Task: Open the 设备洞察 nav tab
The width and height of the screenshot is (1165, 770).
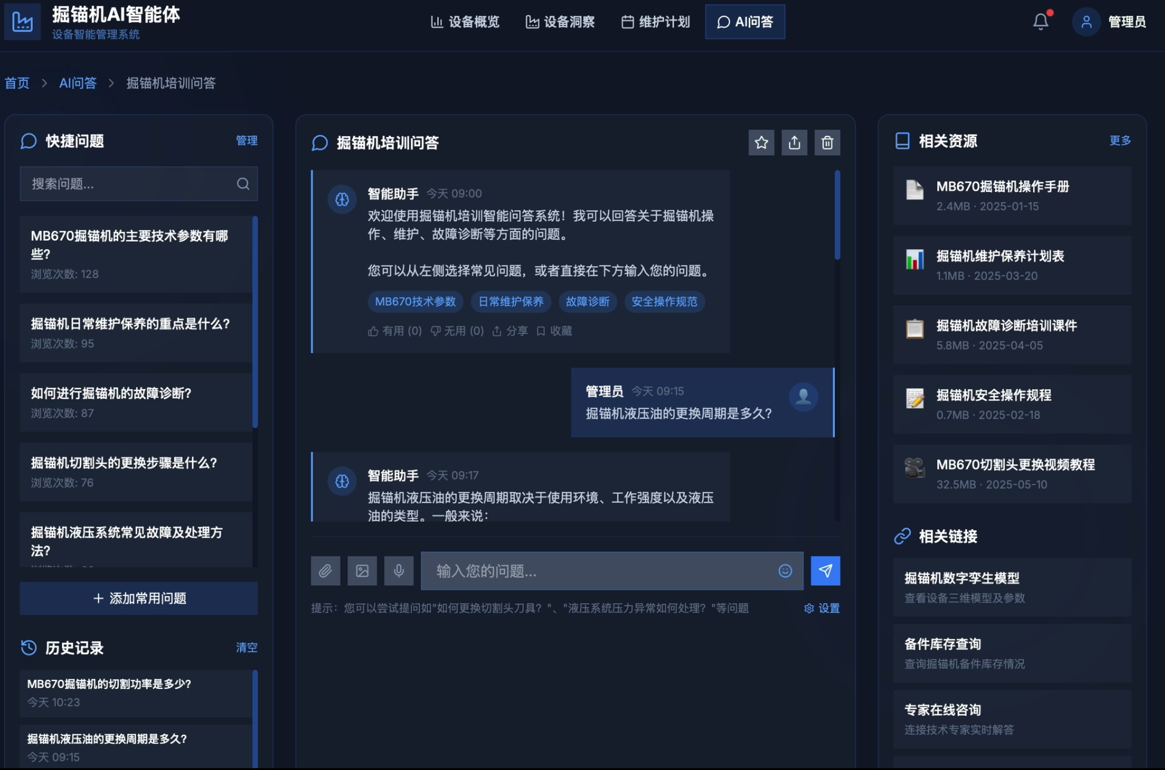Action: tap(560, 22)
